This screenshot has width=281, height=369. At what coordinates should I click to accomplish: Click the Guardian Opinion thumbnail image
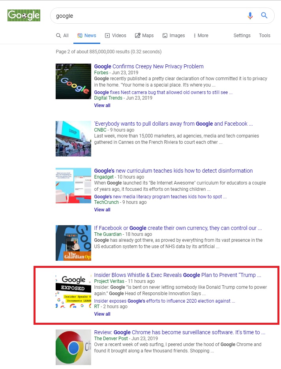pyautogui.click(x=73, y=243)
